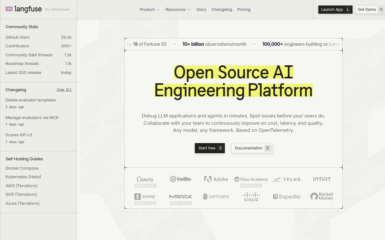Image resolution: width=385 pixels, height=240 pixels.
Task: Click the Start free button
Action: coord(210,148)
